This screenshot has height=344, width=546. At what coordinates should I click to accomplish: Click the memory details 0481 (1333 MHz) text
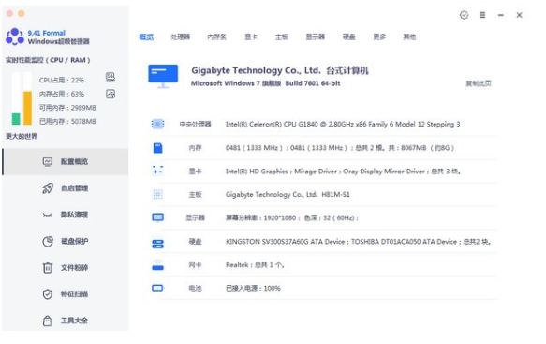tap(340, 148)
